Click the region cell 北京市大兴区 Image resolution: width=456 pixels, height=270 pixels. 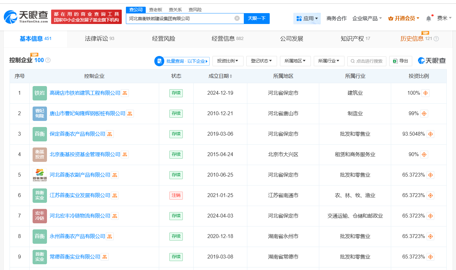pyautogui.click(x=283, y=155)
